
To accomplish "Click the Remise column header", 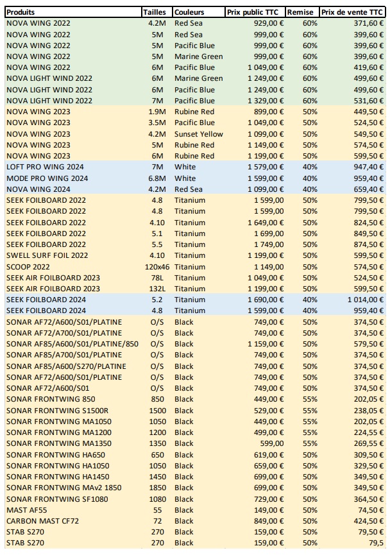I will pyautogui.click(x=301, y=12).
